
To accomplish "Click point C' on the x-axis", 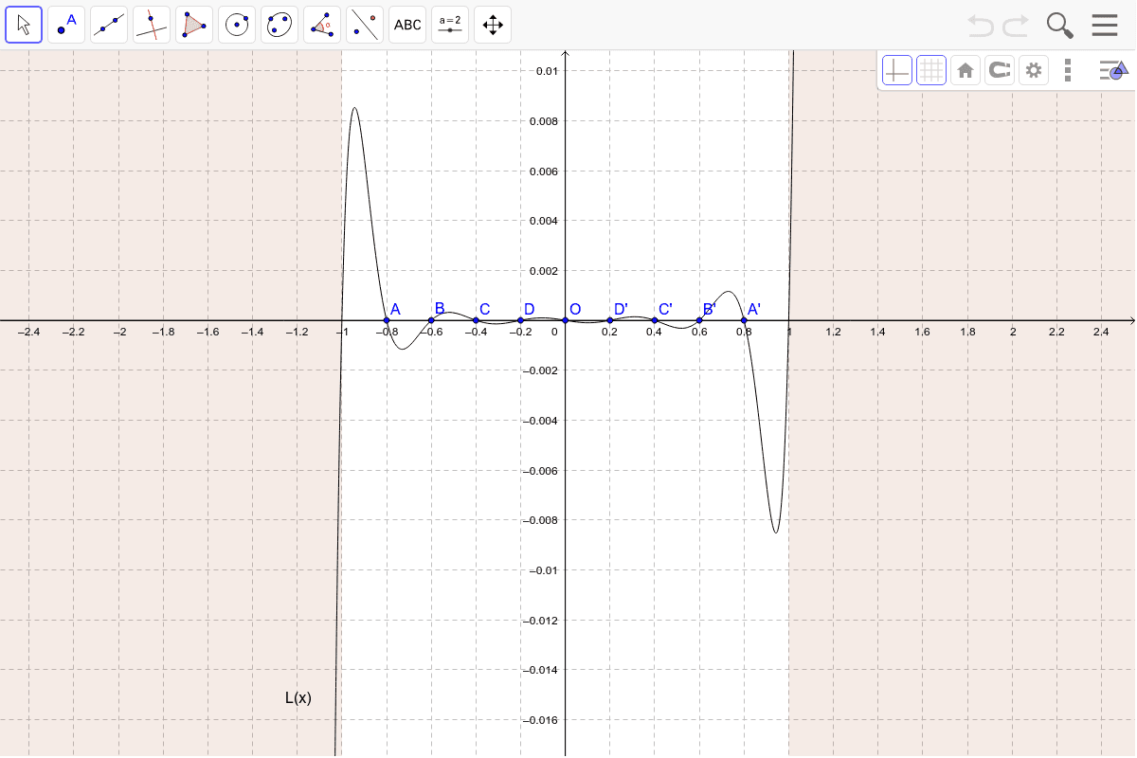I will tap(655, 320).
